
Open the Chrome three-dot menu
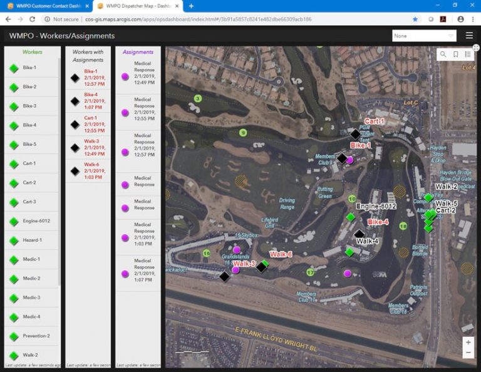click(x=473, y=19)
